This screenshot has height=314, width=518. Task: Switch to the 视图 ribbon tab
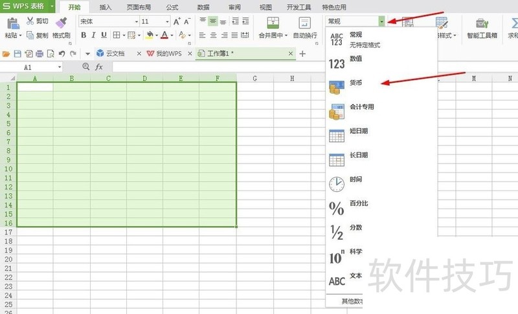[265, 7]
